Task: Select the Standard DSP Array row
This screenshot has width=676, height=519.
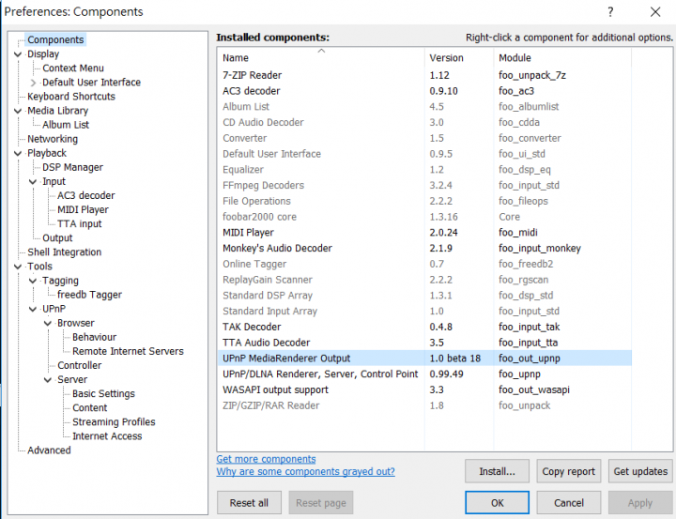Action: [424, 296]
